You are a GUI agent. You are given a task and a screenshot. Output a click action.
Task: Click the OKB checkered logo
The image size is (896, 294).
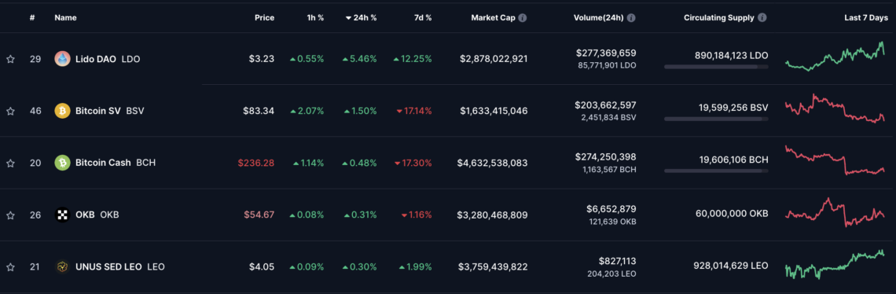tap(62, 215)
